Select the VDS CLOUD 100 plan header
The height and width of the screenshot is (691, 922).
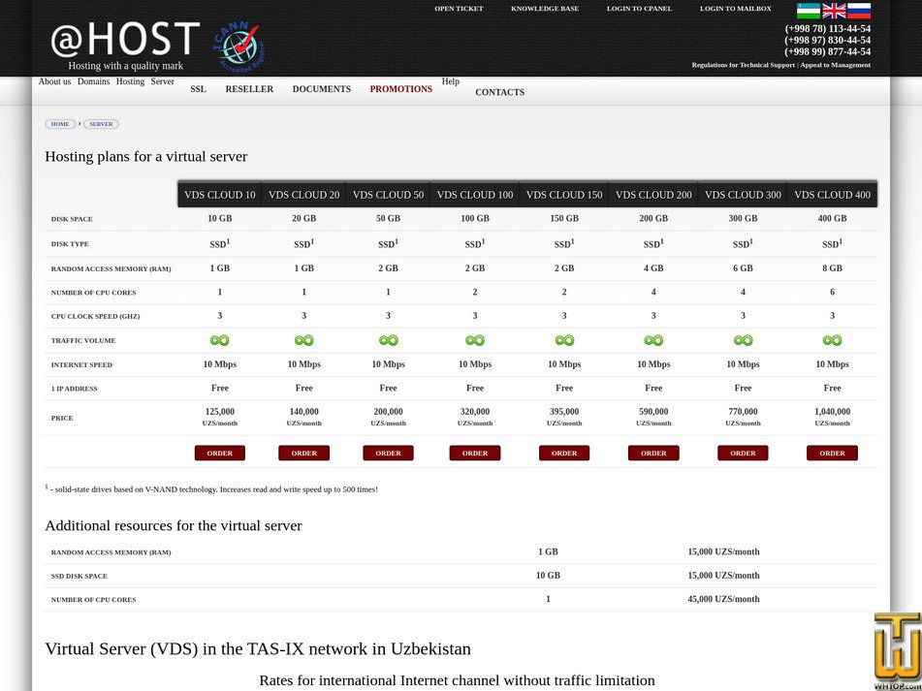(x=474, y=194)
